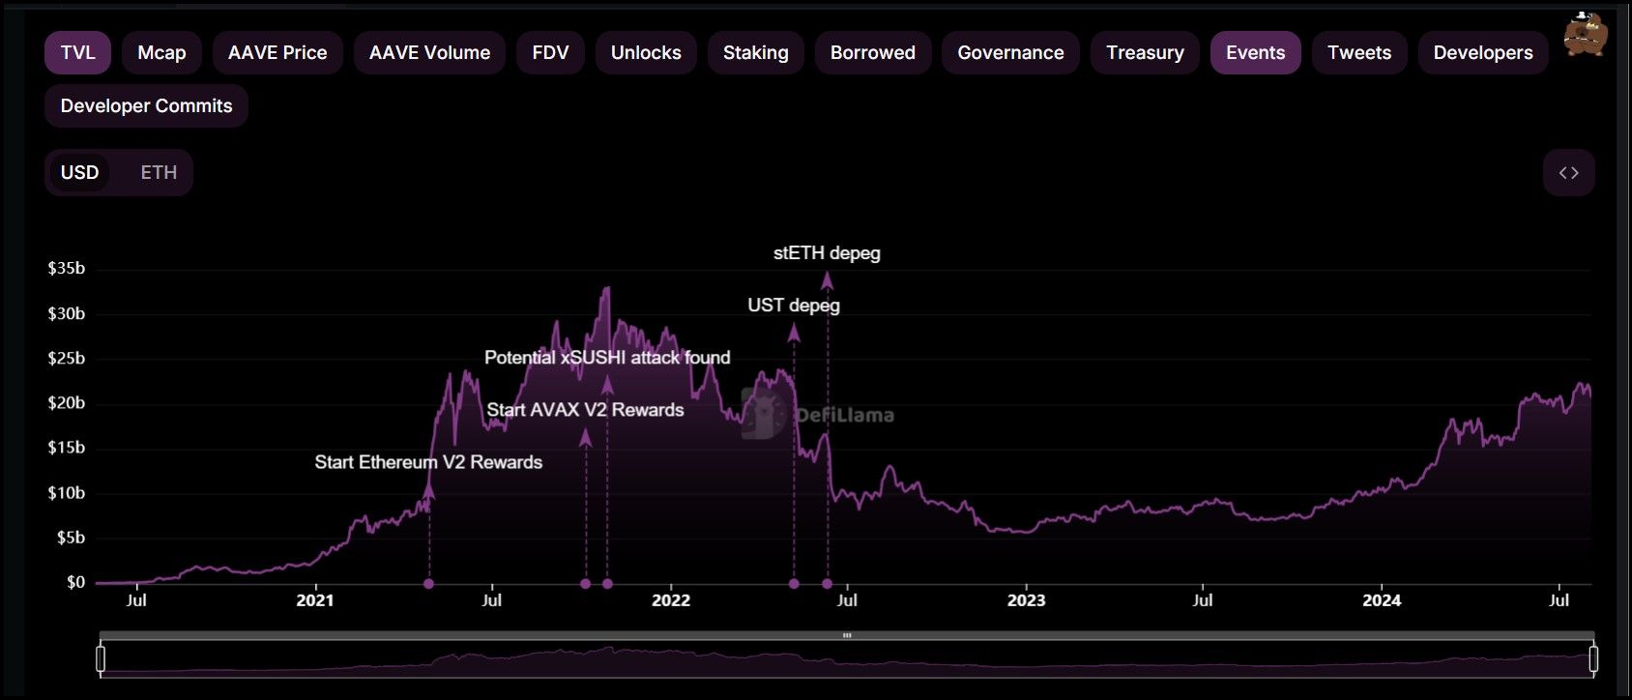Select USD as the chart currency

click(x=79, y=172)
